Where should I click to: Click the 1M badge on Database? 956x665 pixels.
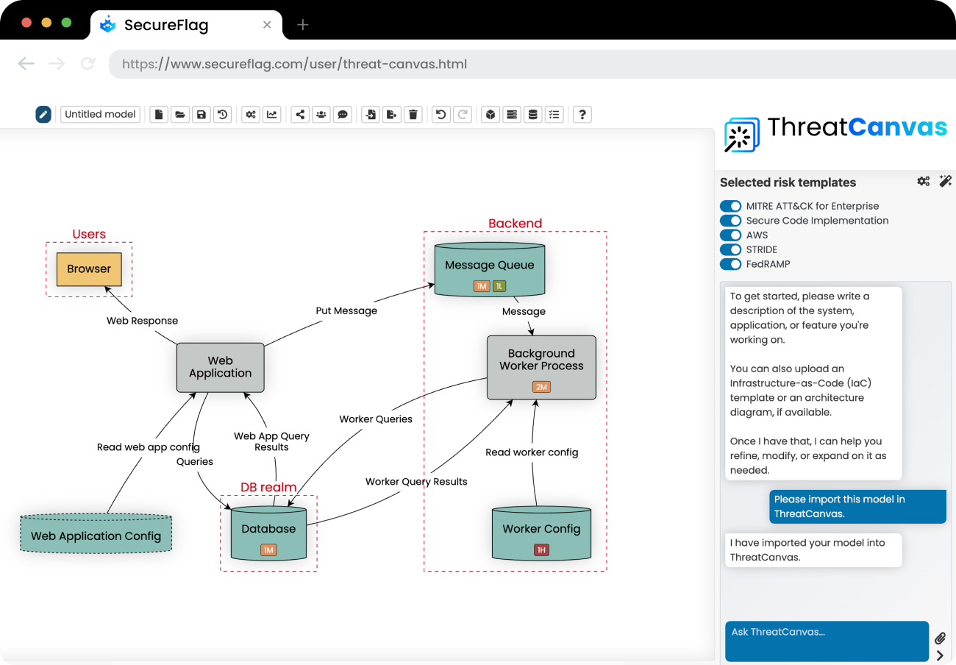(268, 550)
